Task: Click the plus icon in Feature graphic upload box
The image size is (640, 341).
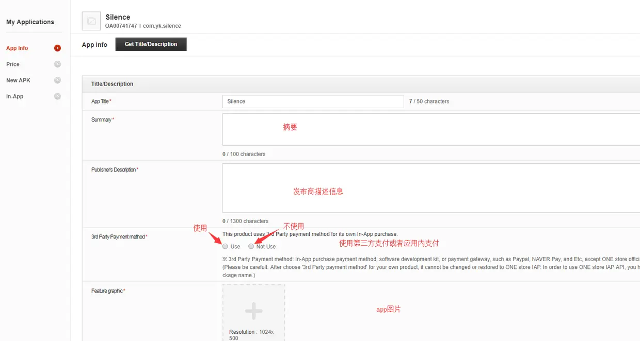Action: (x=253, y=311)
